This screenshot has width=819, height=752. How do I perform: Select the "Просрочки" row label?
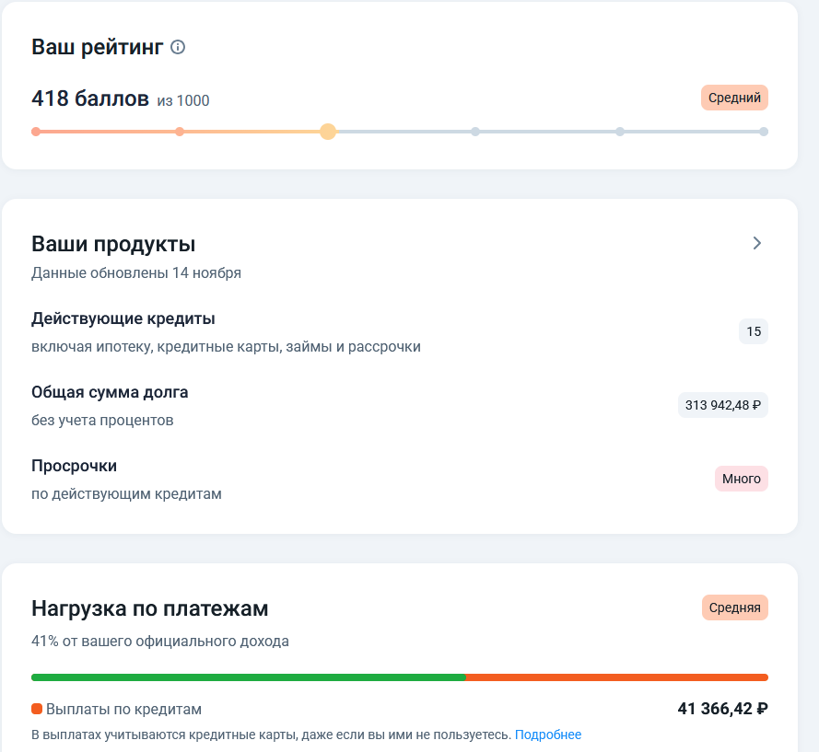[75, 466]
